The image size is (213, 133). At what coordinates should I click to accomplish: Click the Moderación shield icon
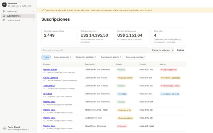coord(4,11)
